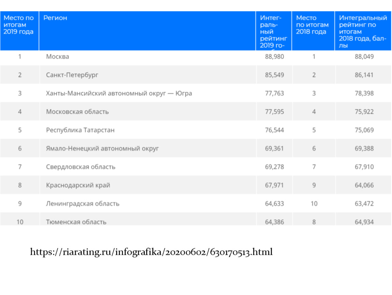Click the value 85,549 for Санкт-Петербург

coord(274,75)
